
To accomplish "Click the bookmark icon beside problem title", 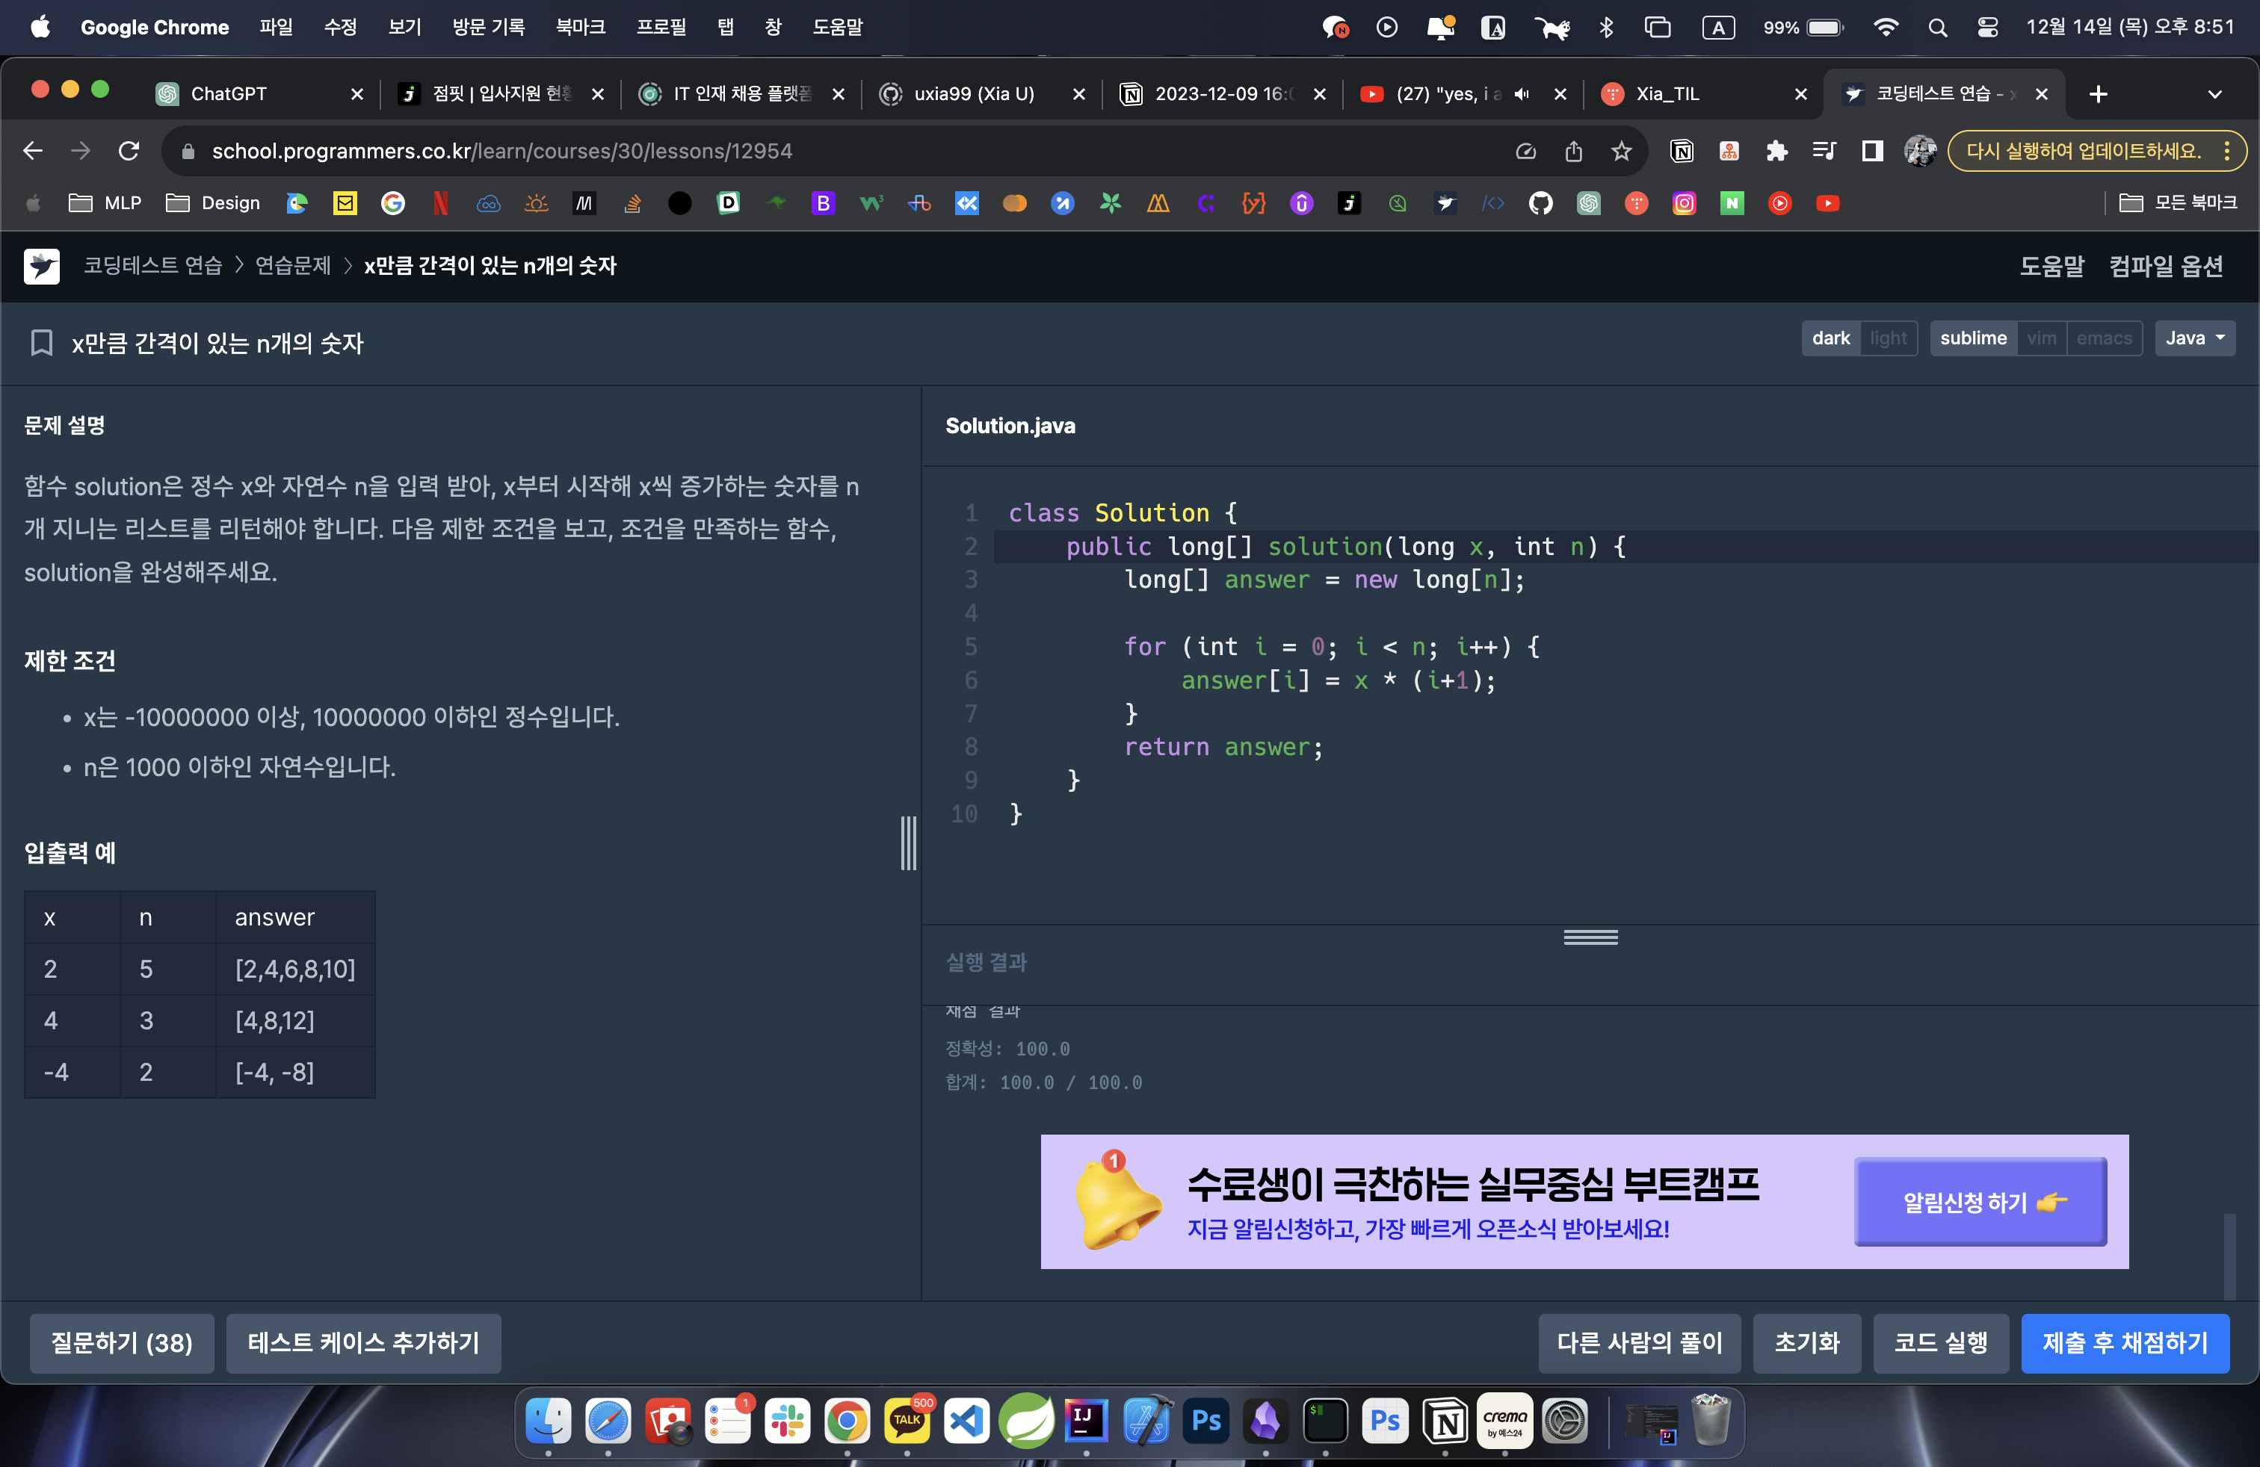I will tap(41, 343).
